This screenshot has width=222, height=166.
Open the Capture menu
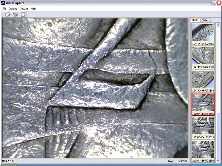24,9
